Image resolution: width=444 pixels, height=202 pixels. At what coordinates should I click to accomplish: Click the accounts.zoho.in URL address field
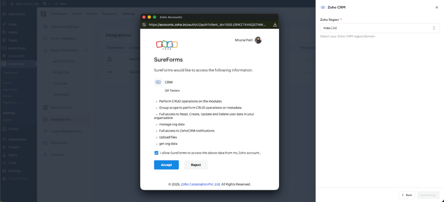[208, 25]
